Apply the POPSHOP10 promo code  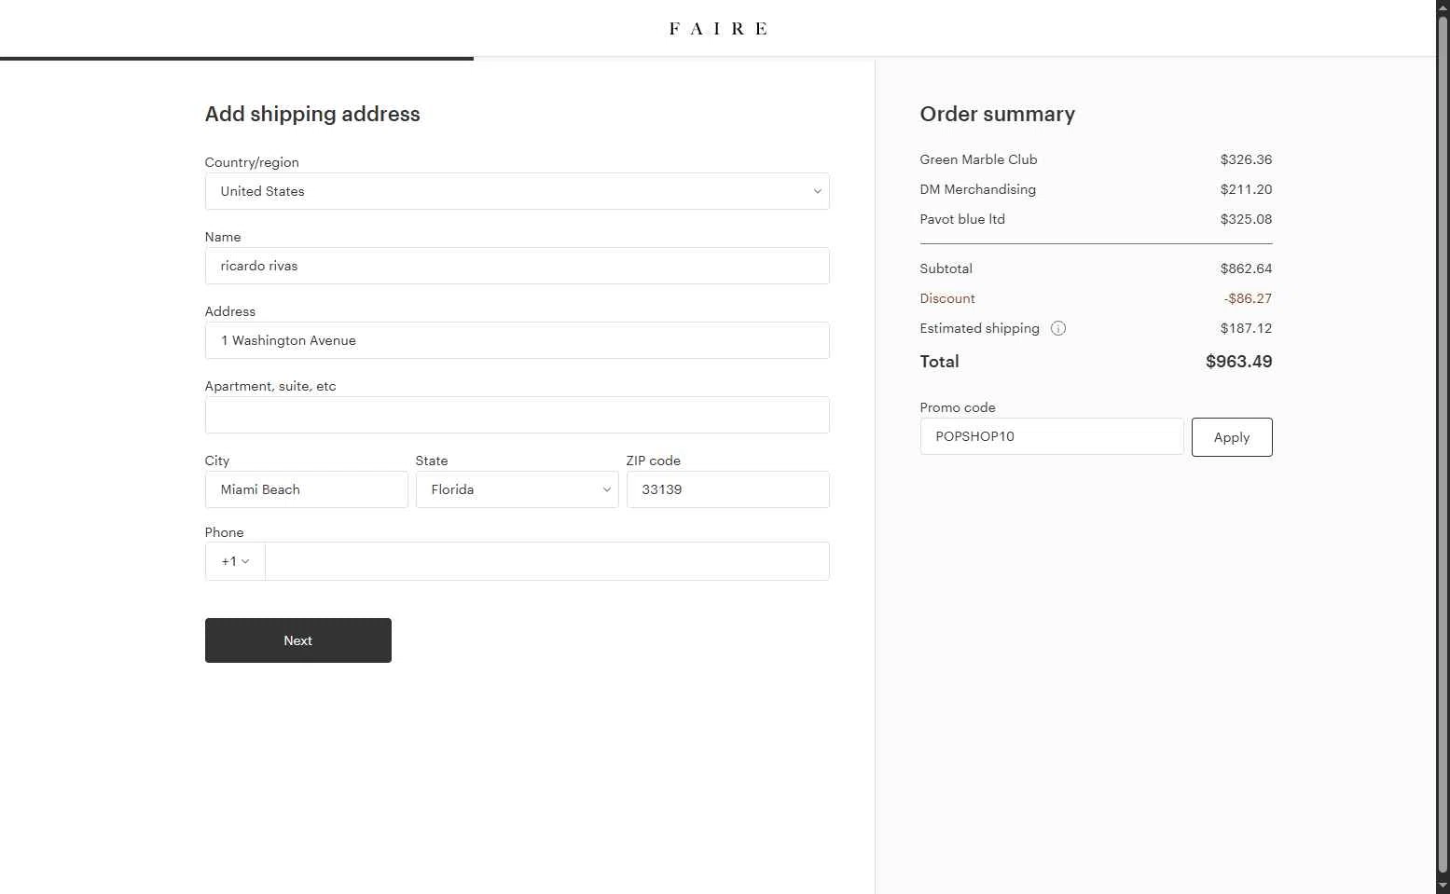click(x=1231, y=437)
